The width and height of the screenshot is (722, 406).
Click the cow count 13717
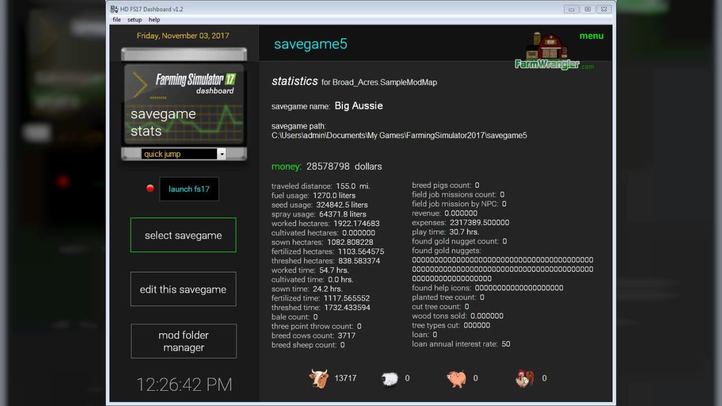345,378
